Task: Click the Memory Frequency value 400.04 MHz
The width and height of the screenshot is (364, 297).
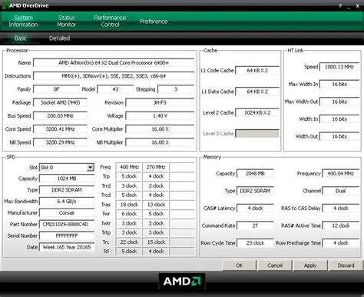Action: point(340,174)
